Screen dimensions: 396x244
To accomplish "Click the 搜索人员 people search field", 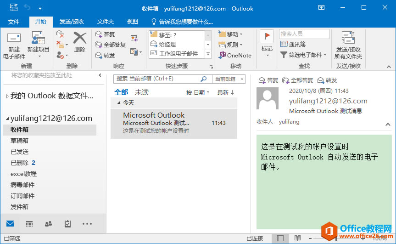I will point(304,34).
